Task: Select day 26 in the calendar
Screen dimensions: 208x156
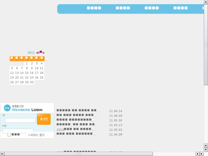Action: click(x=12, y=82)
